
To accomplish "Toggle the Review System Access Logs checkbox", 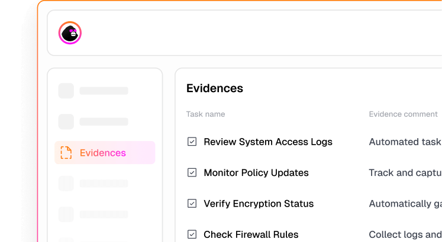I will tap(192, 142).
